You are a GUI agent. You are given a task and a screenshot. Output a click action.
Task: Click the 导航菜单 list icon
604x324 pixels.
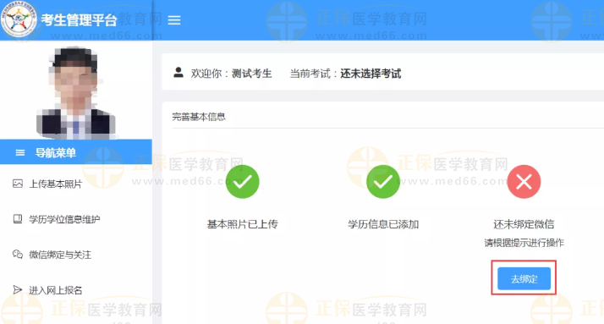coord(20,153)
